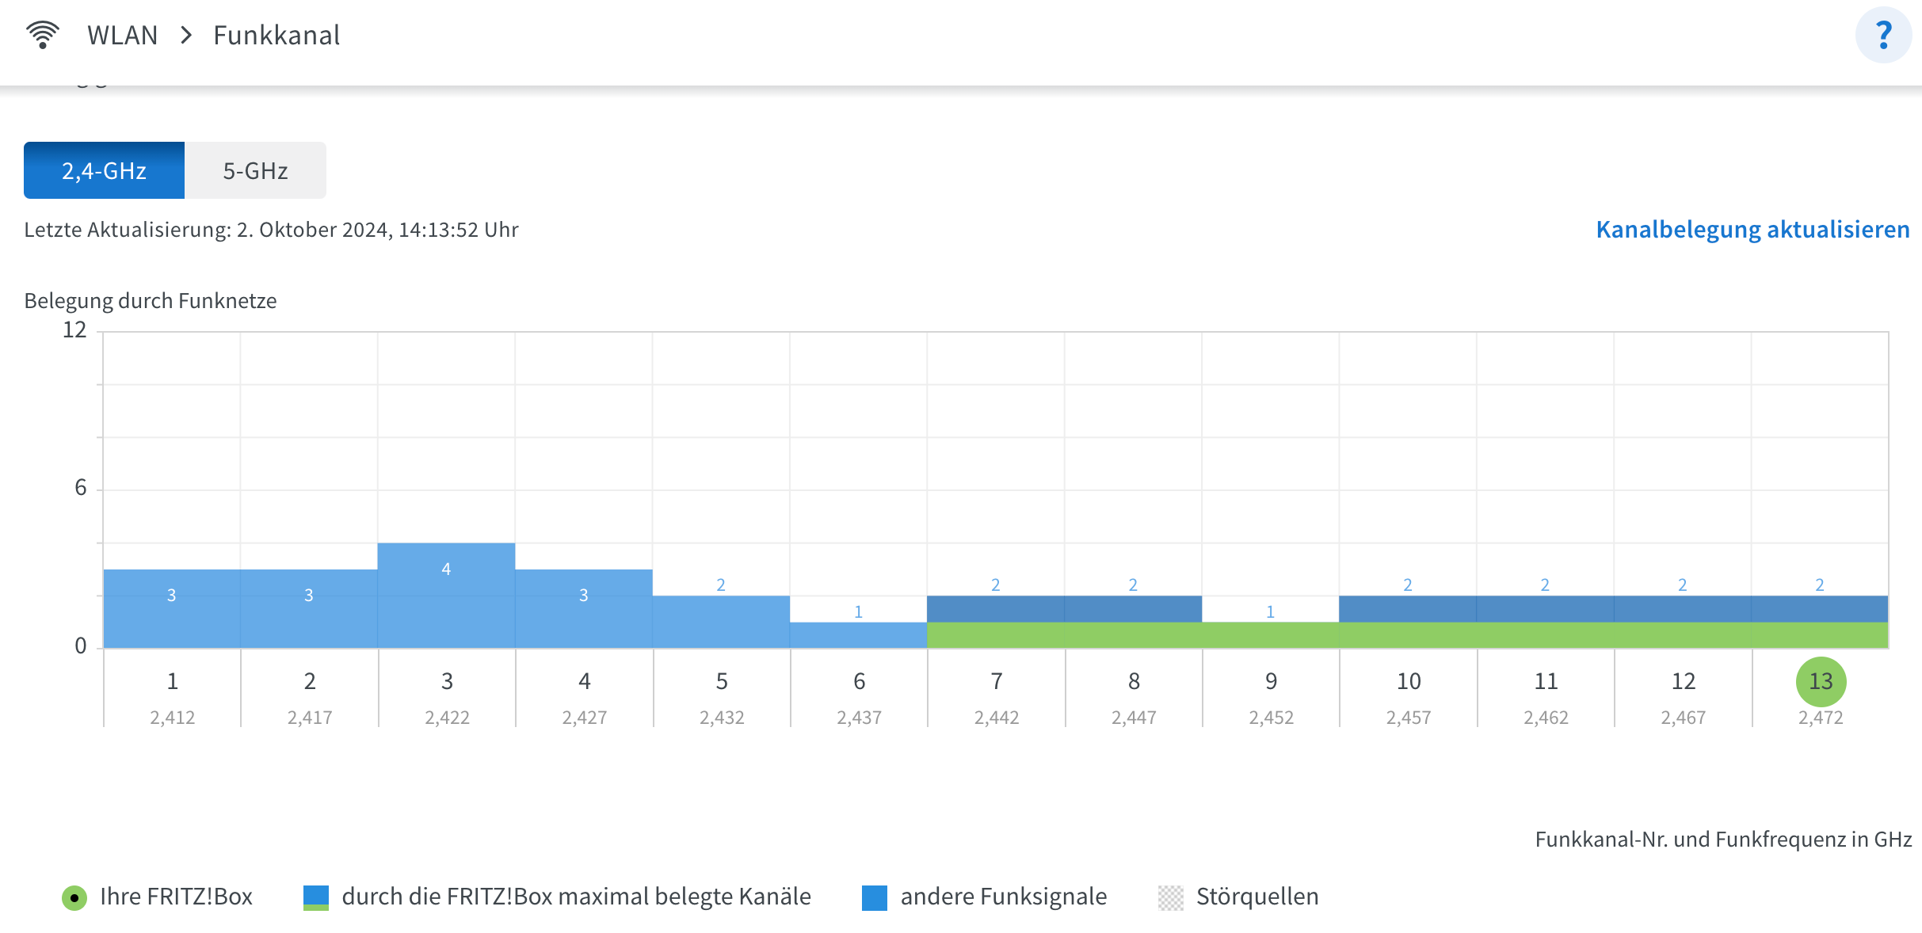Click andere Funksignale blue legend swatch

874,897
